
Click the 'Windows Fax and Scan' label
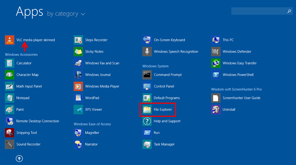point(102,63)
